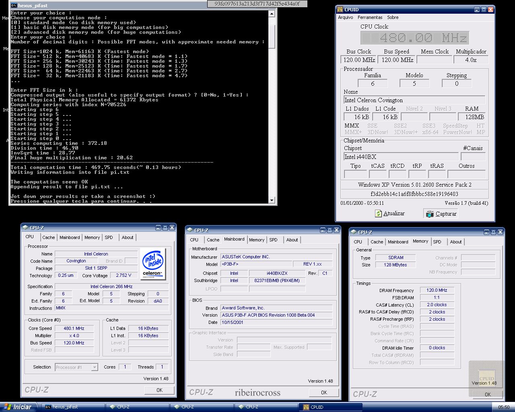Open About tab in CPU-Z Memory window

click(x=456, y=242)
